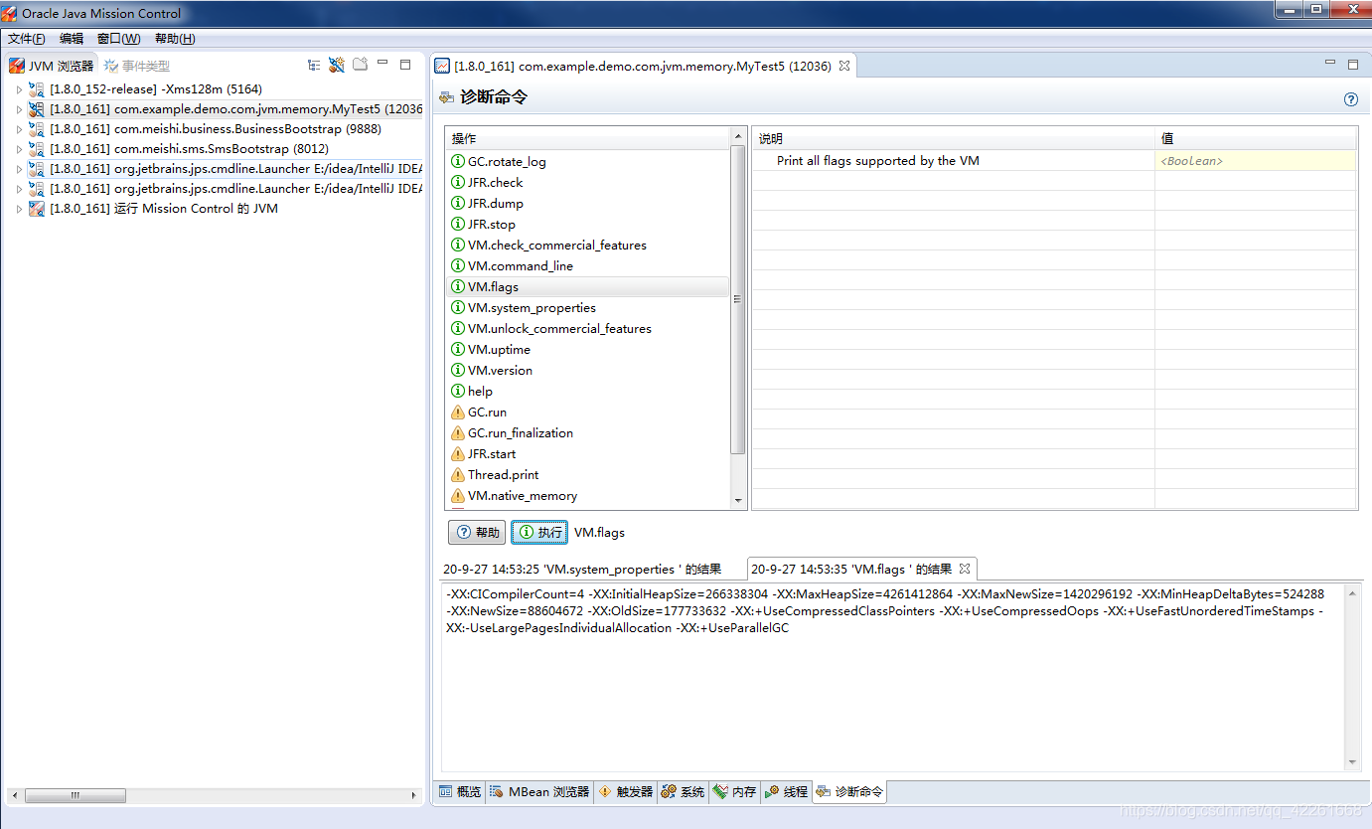This screenshot has height=829, width=1372.
Task: Switch to the MBean 浏览器 tab
Action: pos(539,791)
